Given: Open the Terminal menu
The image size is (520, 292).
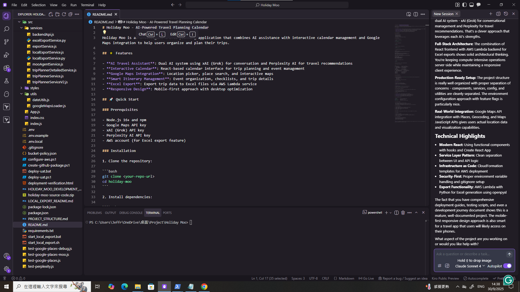Looking at the screenshot, I should pos(87,5).
